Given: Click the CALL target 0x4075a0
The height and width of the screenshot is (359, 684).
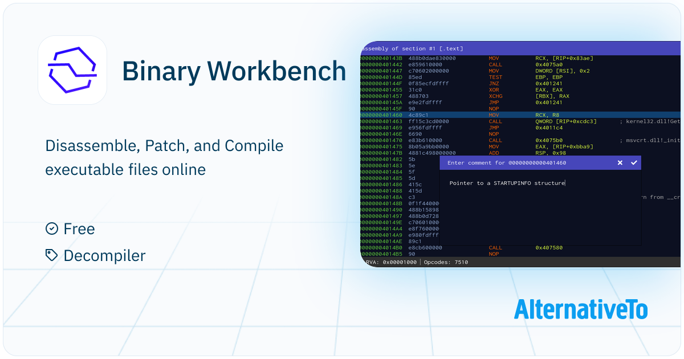Looking at the screenshot, I should pos(548,64).
